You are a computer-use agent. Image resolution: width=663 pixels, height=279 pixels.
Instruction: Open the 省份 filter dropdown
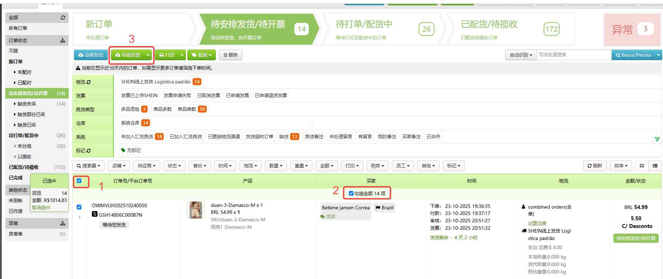200,166
